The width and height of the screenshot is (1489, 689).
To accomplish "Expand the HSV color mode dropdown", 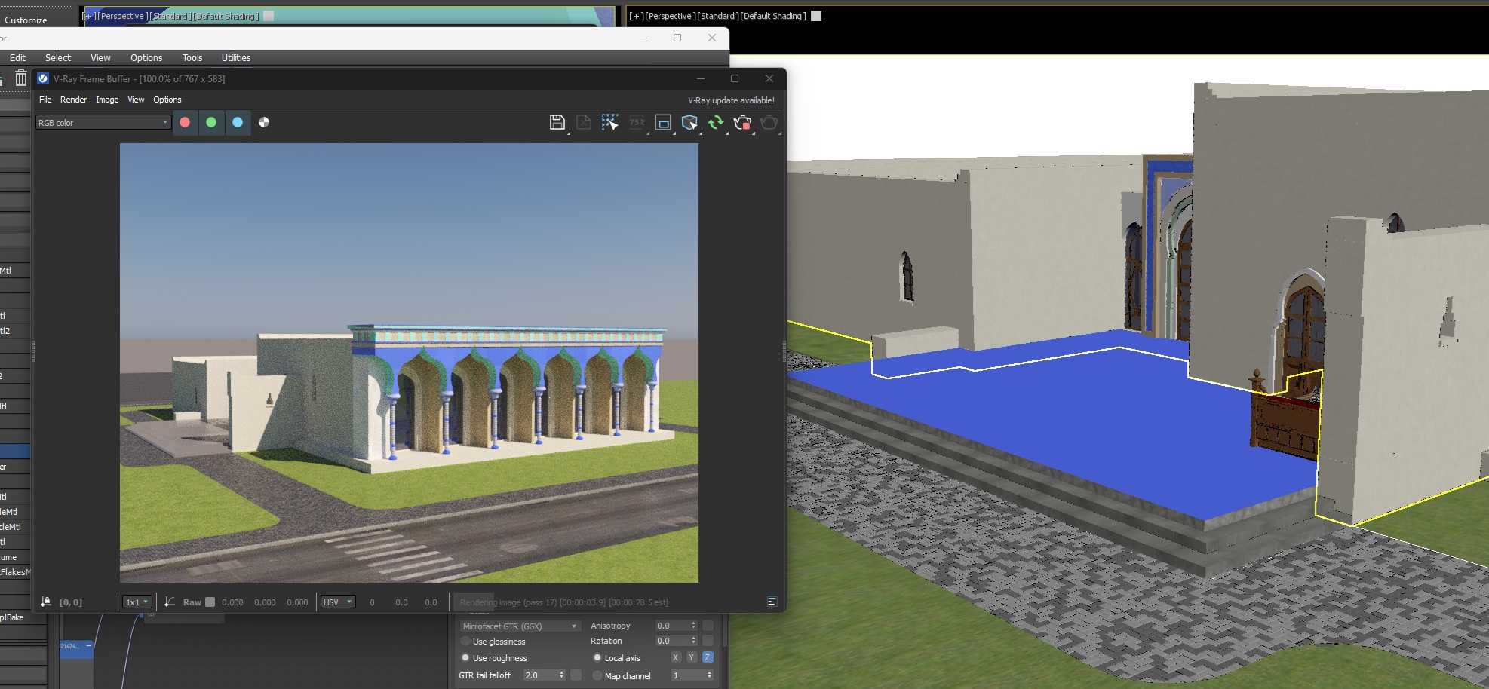I will pyautogui.click(x=338, y=602).
